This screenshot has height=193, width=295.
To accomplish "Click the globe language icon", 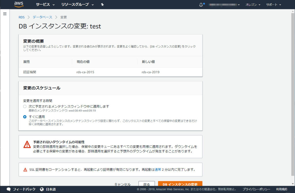I will (x=42, y=189).
